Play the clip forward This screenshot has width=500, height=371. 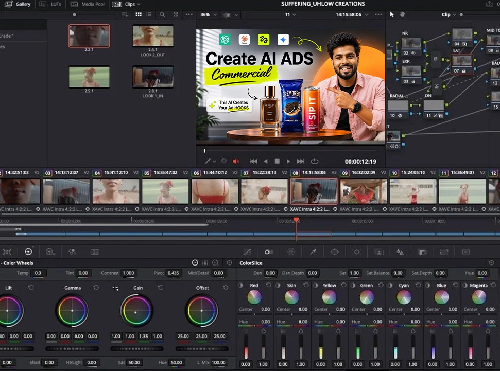coord(288,161)
